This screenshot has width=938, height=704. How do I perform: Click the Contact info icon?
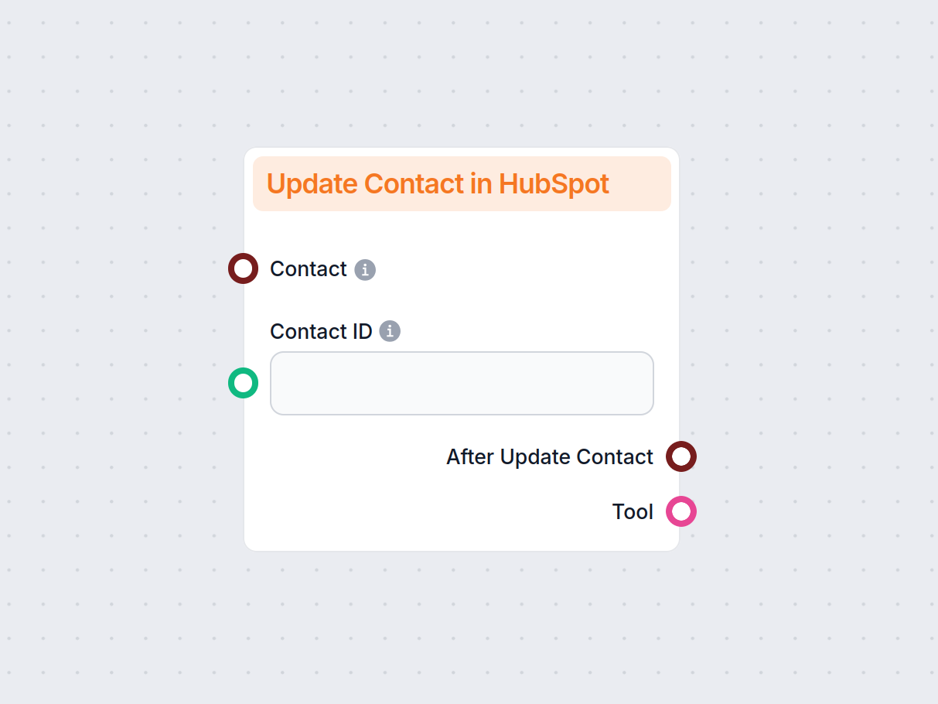(x=364, y=269)
